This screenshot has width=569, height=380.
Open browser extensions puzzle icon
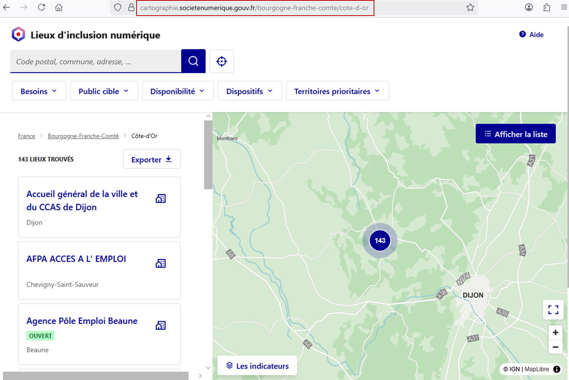coord(547,8)
